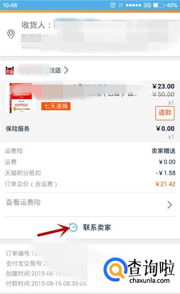Image resolution: width=180 pixels, height=294 pixels.
Task: Click the 退款 refund button
Action: point(165,113)
